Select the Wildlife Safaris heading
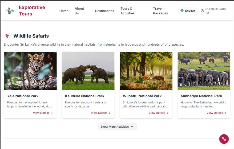The image size is (234, 149). pos(31,36)
